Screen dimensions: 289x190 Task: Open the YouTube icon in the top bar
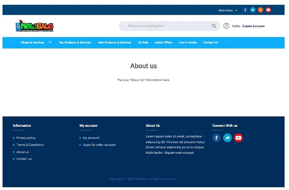[268, 10]
